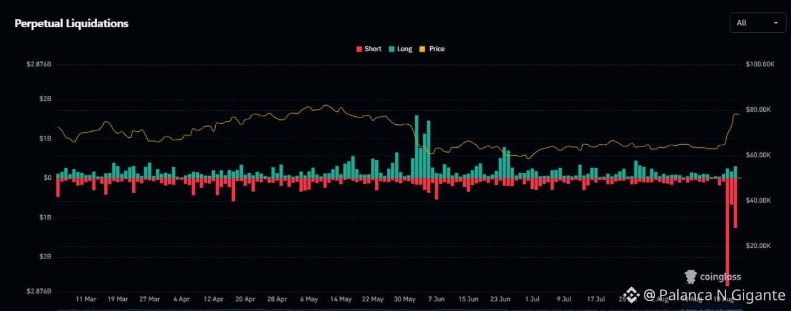Open the "All" exchange dropdown
This screenshot has height=311, width=791.
[x=758, y=23]
